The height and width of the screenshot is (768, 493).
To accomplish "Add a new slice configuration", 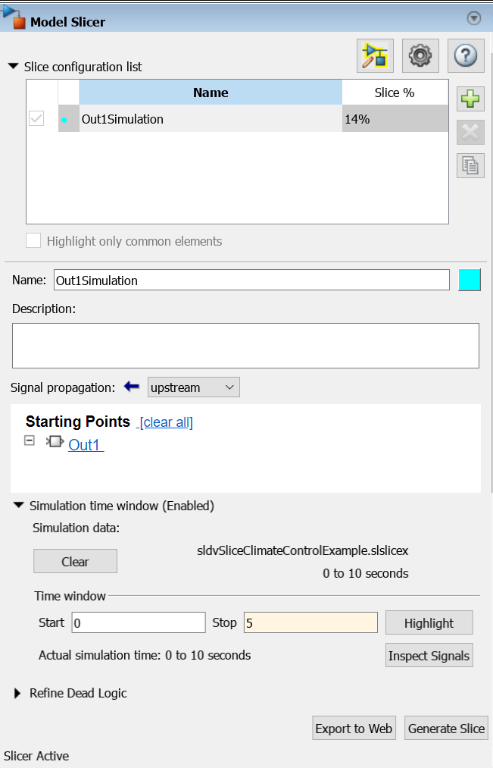I will [x=470, y=99].
